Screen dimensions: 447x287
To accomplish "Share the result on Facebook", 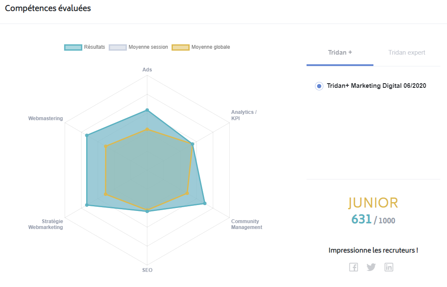I will (x=354, y=267).
